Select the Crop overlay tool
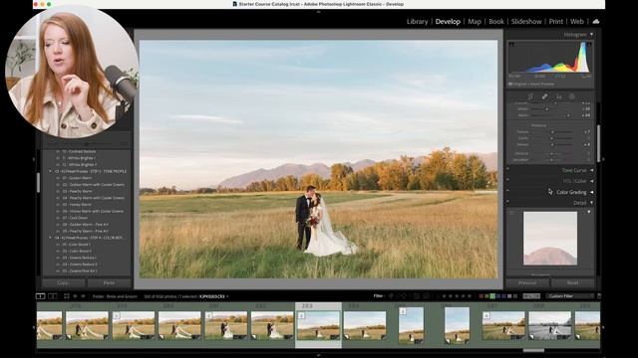The width and height of the screenshot is (638, 358). 530,96
